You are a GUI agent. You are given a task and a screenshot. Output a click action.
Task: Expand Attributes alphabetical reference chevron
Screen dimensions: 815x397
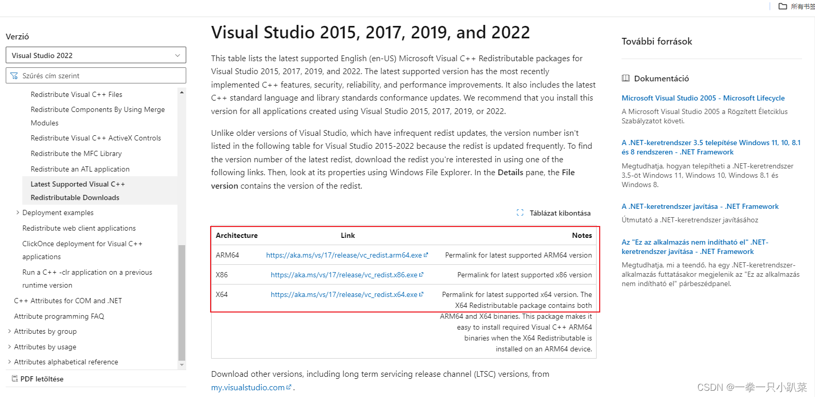click(9, 362)
